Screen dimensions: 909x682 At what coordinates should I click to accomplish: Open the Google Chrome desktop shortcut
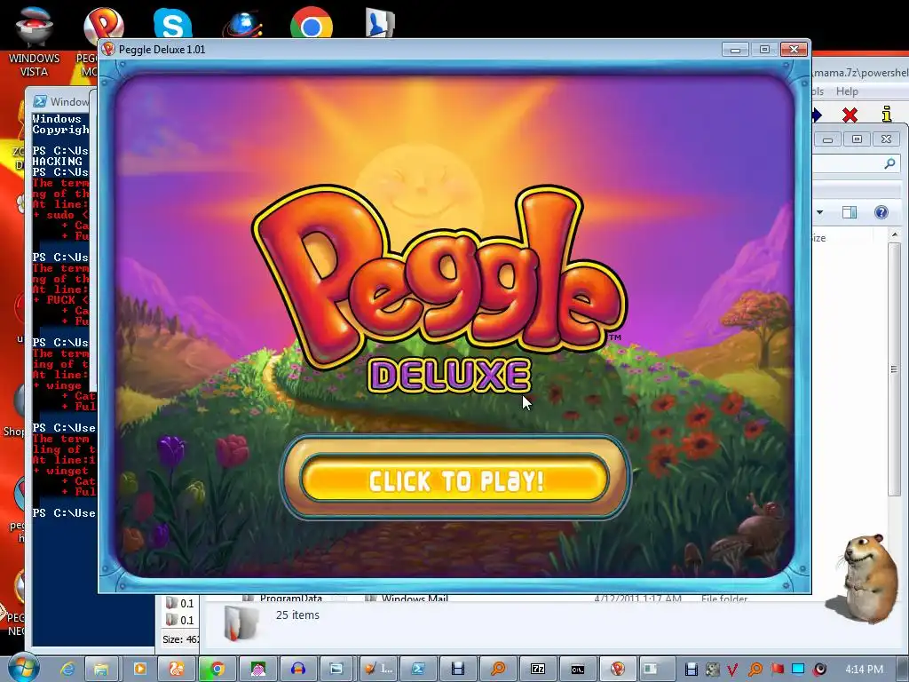[312, 23]
